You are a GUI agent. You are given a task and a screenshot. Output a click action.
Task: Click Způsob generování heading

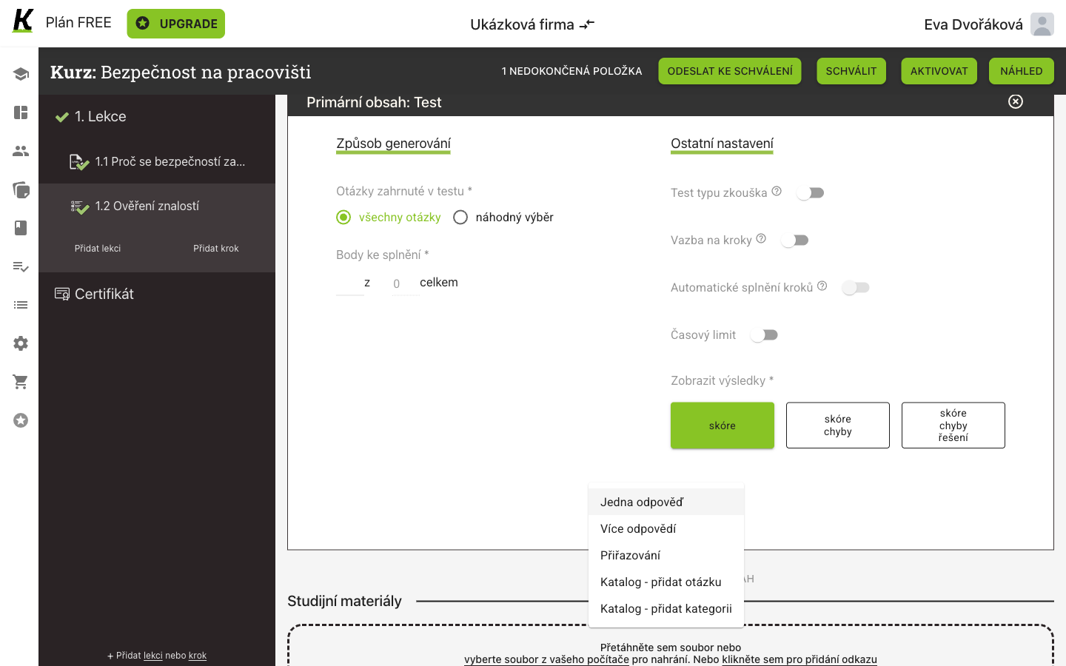point(394,144)
